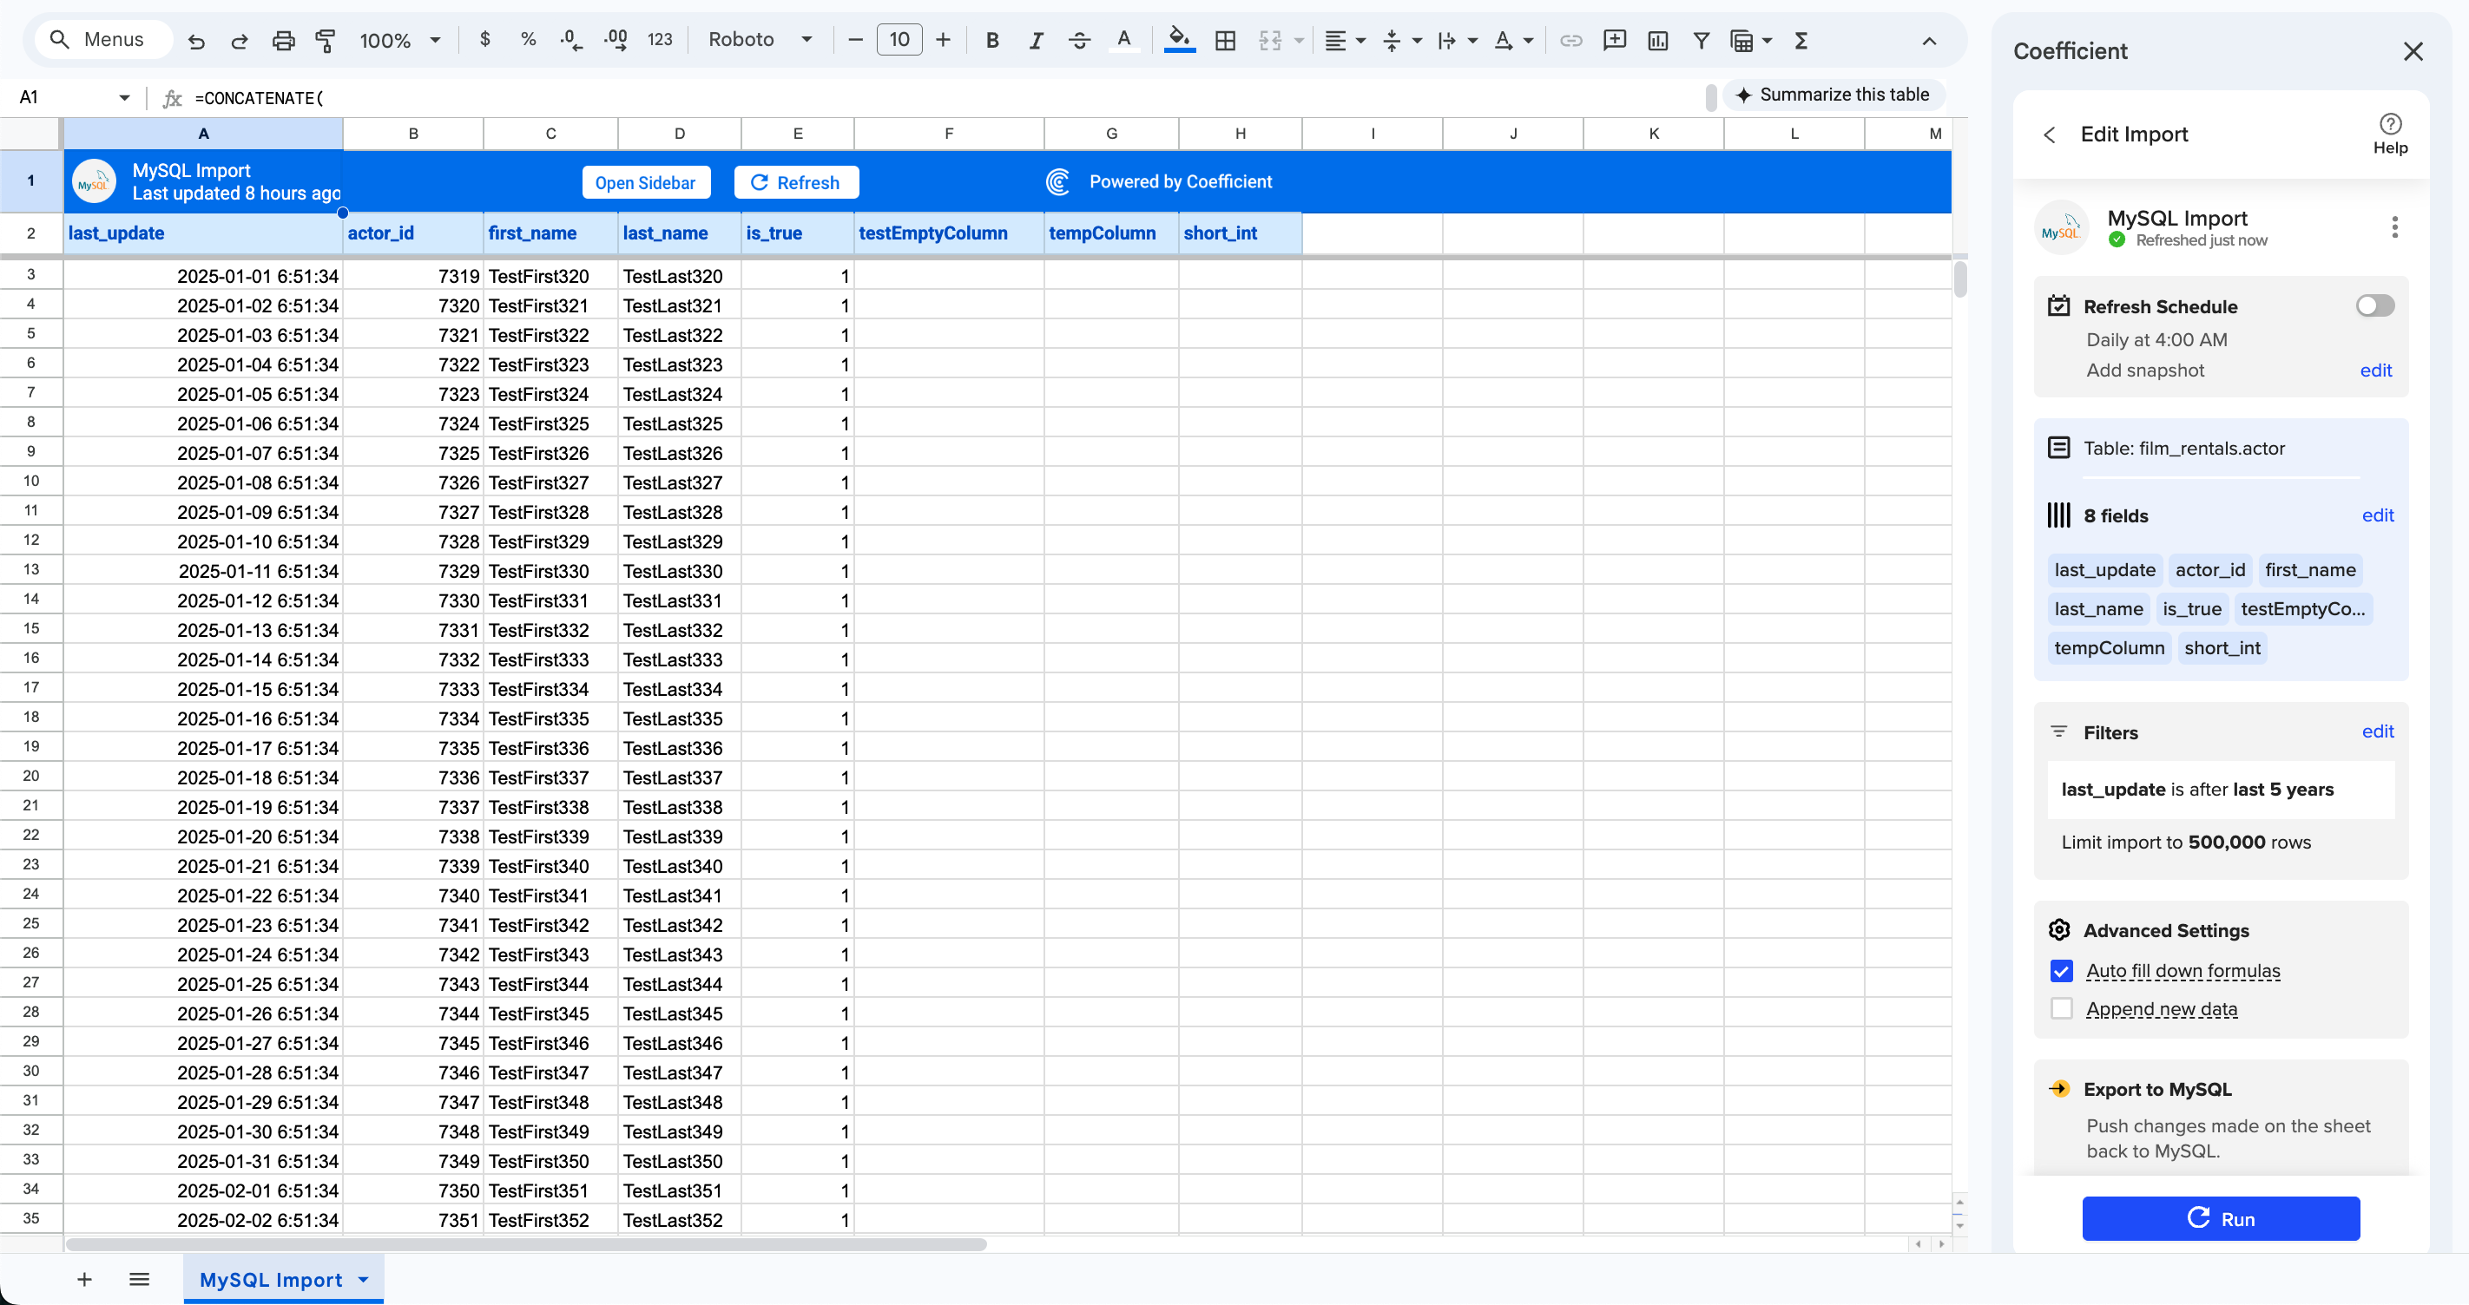Viewport: 2469px width, 1305px height.
Task: Print the spreadsheet
Action: [x=284, y=39]
